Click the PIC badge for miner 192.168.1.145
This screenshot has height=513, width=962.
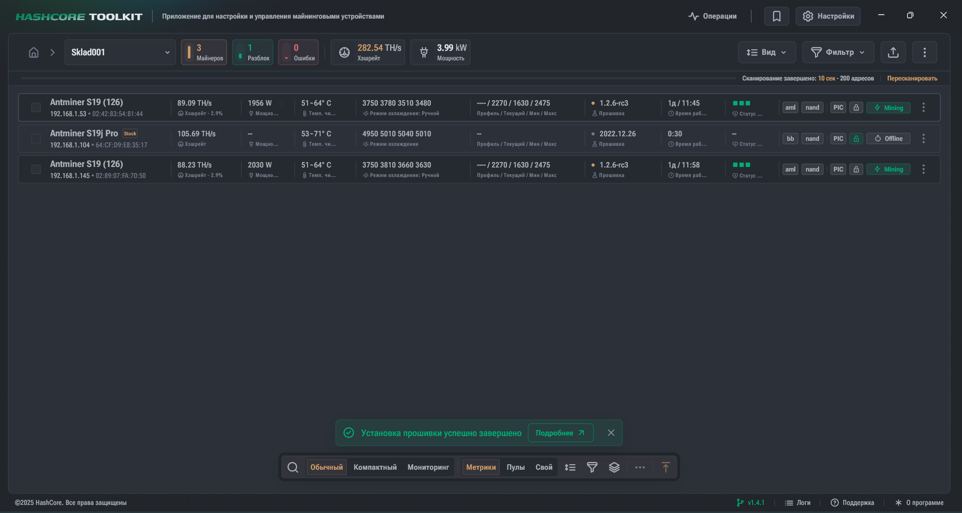click(x=838, y=169)
